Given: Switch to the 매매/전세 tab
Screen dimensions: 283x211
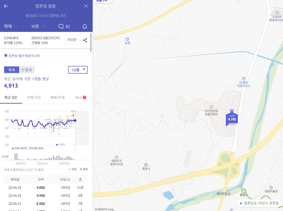Looking at the screenshot, I should pyautogui.click(x=57, y=98).
